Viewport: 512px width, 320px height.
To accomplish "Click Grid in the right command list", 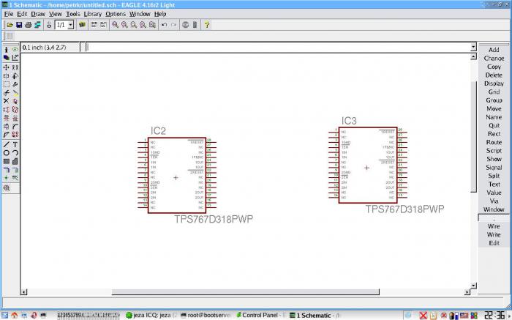I will 494,92.
